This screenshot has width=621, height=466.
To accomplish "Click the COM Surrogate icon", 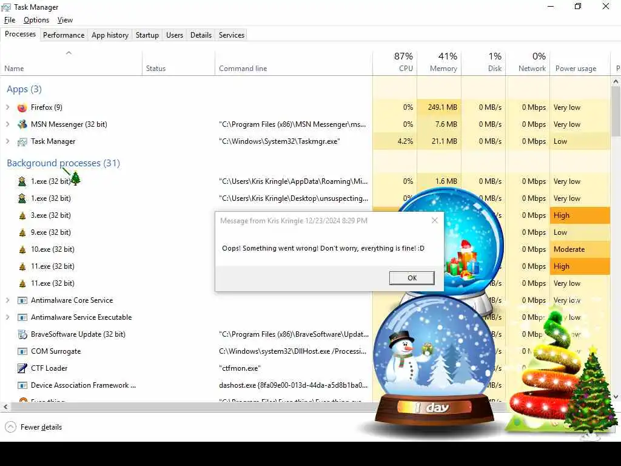I will pyautogui.click(x=22, y=351).
